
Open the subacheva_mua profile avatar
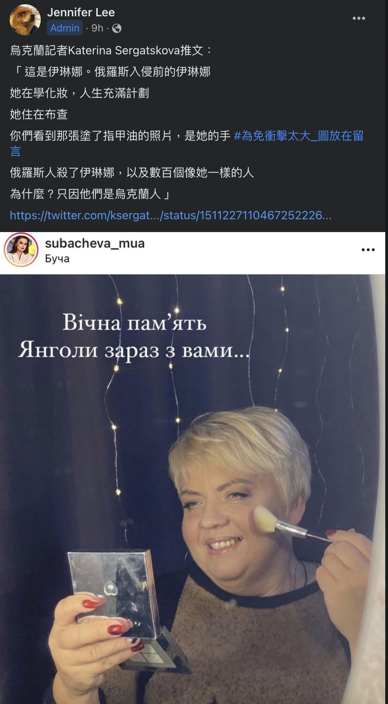coord(21,250)
